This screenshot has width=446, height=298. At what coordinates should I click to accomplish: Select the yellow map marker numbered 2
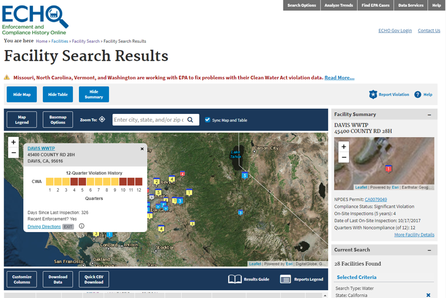[156, 181]
